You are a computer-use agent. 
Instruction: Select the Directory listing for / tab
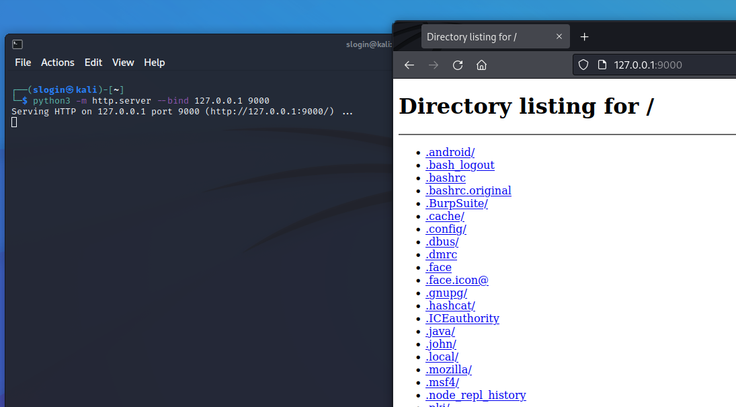click(x=495, y=36)
